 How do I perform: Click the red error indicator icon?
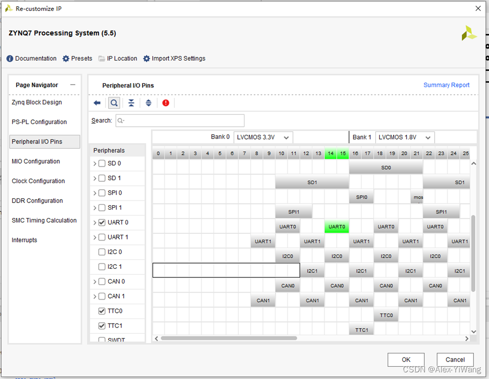[x=166, y=103]
